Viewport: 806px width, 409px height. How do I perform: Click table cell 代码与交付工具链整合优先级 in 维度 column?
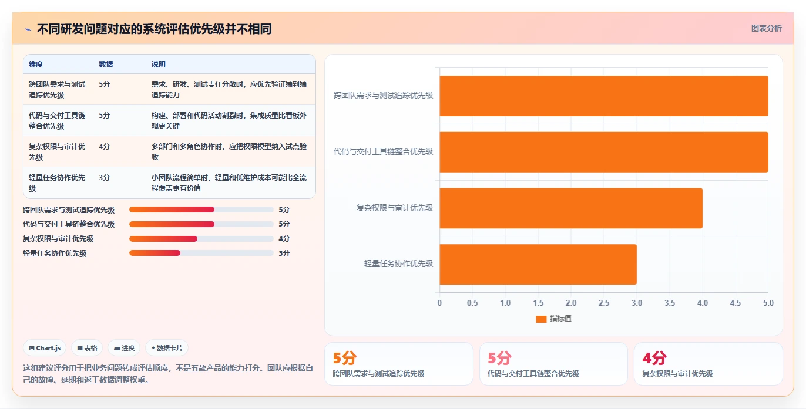(x=58, y=120)
